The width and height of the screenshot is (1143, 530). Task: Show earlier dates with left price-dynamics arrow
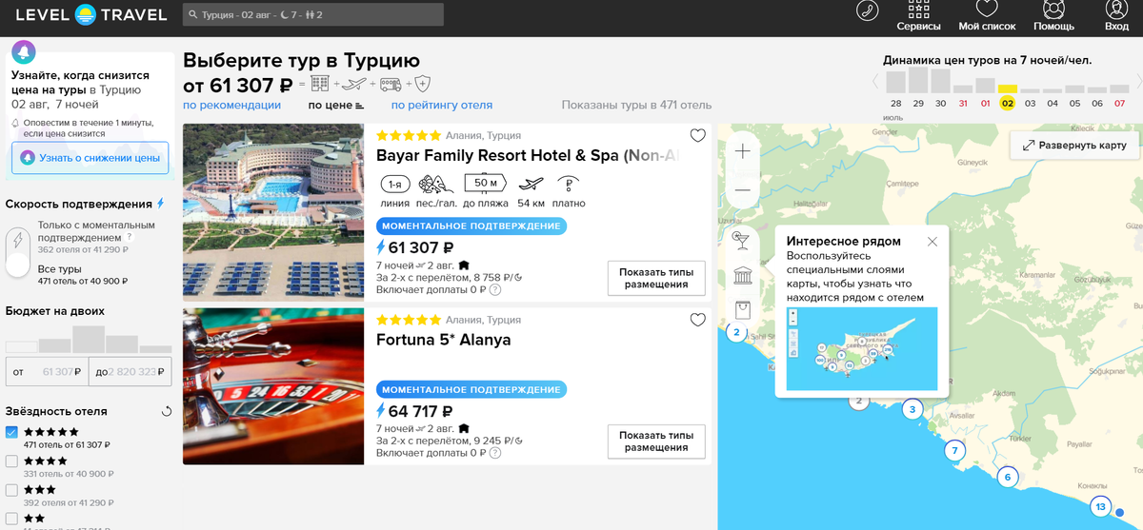[876, 81]
